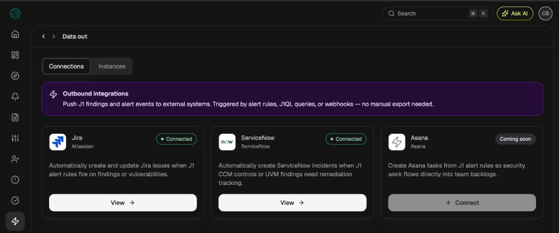The height and width of the screenshot is (233, 559).
Task: Click the JupiterOne globe logo
Action: point(15,14)
